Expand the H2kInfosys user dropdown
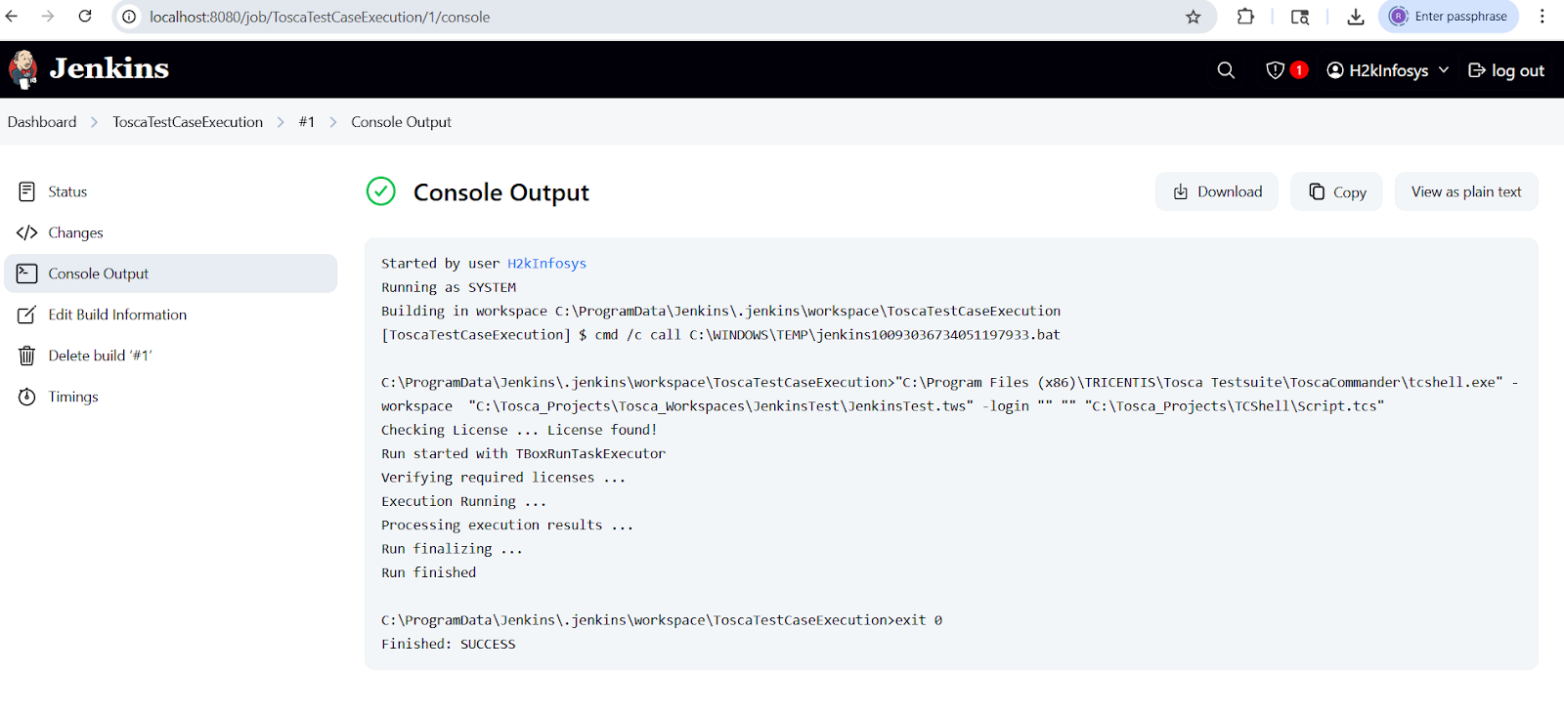Viewport: 1564px width, 715px height. [x=1444, y=70]
